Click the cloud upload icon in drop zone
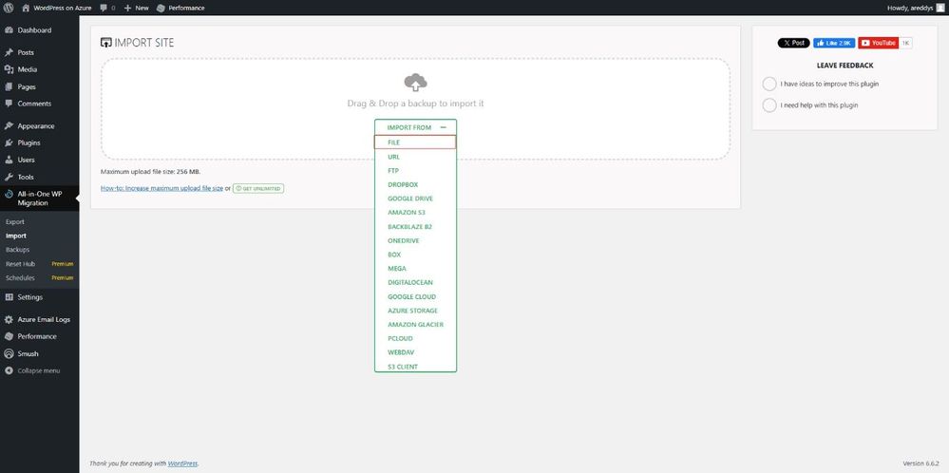The height and width of the screenshot is (473, 949). pyautogui.click(x=415, y=83)
